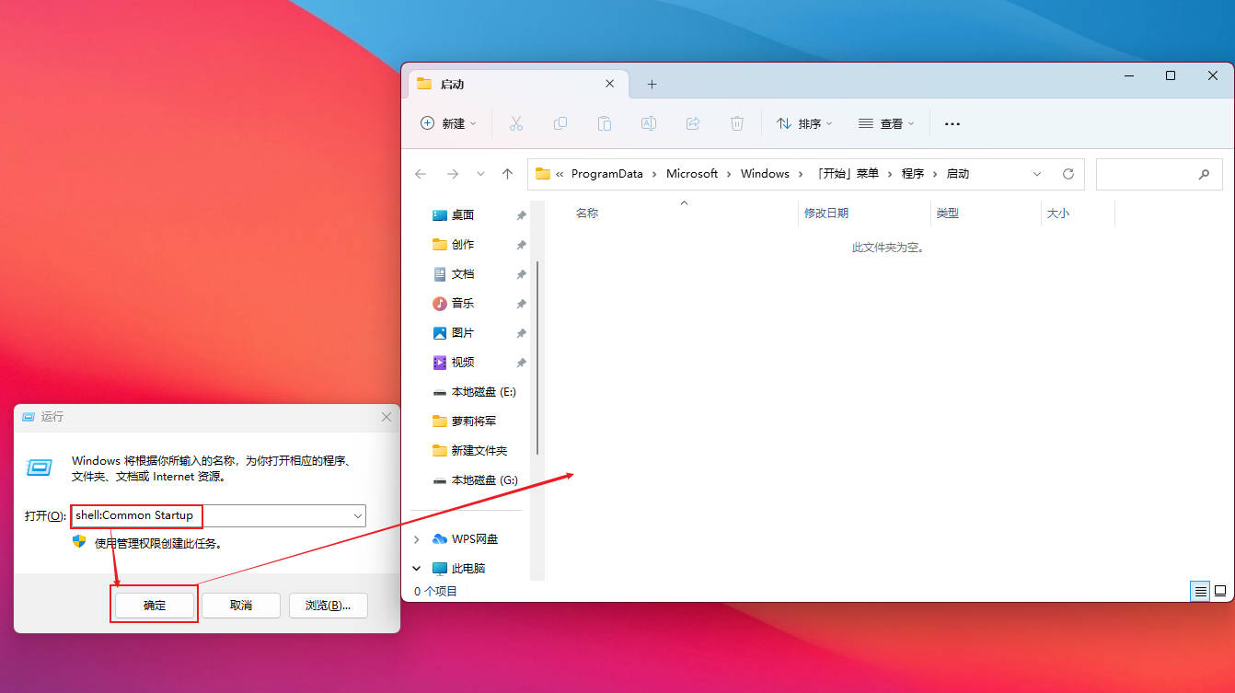Screen dimensions: 1235x693
Task: Open the 新建 dropdown
Action: click(448, 122)
